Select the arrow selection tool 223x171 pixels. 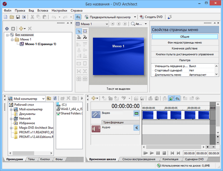click(79, 31)
